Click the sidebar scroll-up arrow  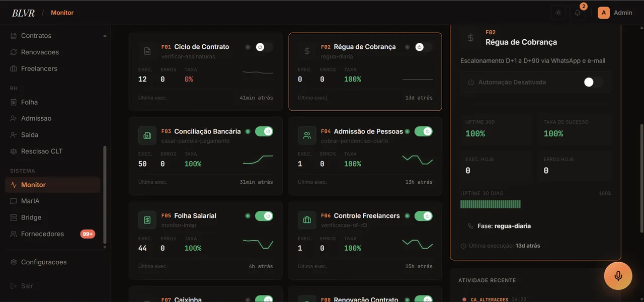click(x=105, y=36)
